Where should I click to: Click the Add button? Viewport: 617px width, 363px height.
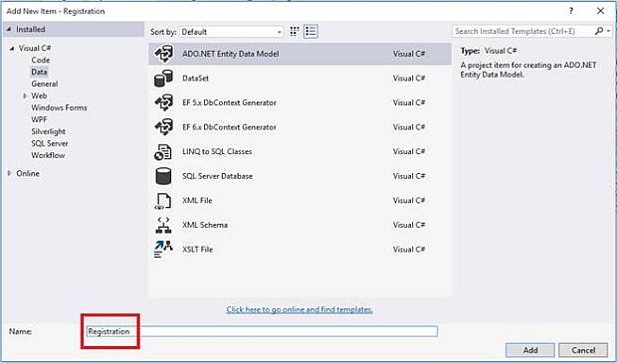[x=530, y=350]
